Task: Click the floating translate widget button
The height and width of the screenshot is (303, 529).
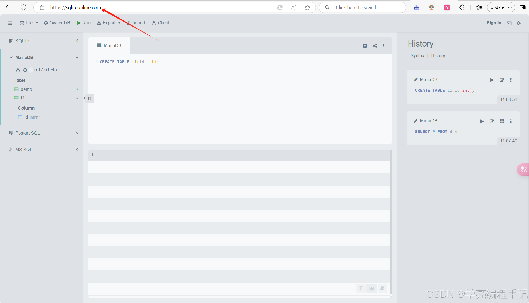Action: [523, 170]
